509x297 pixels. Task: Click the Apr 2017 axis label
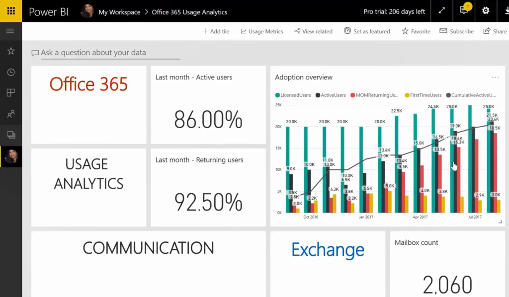tap(420, 217)
